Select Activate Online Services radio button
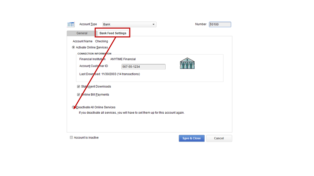 click(73, 47)
